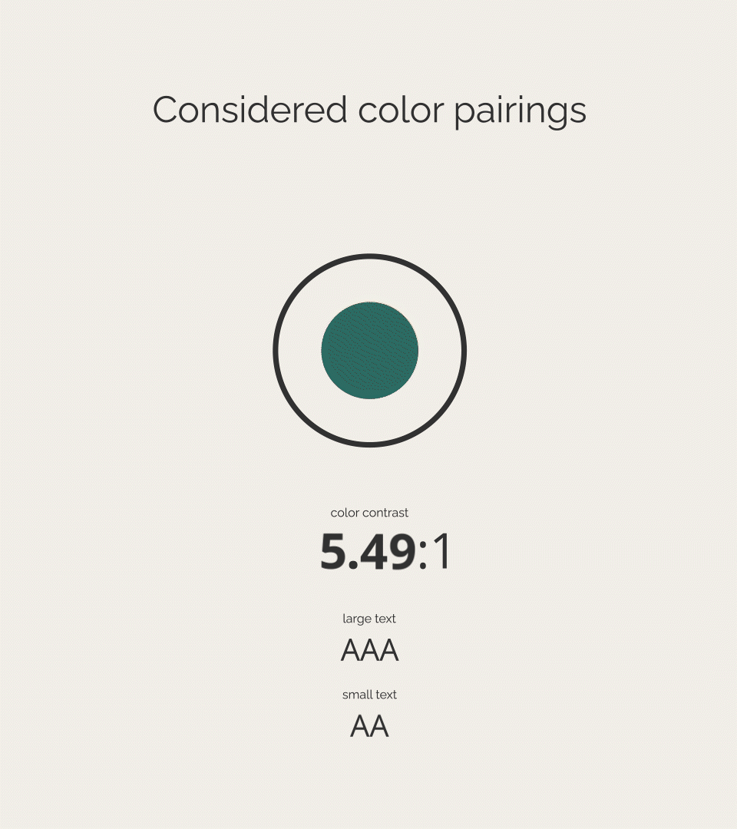Click the top edge of the dark ring
This screenshot has width=737, height=829.
click(x=369, y=256)
